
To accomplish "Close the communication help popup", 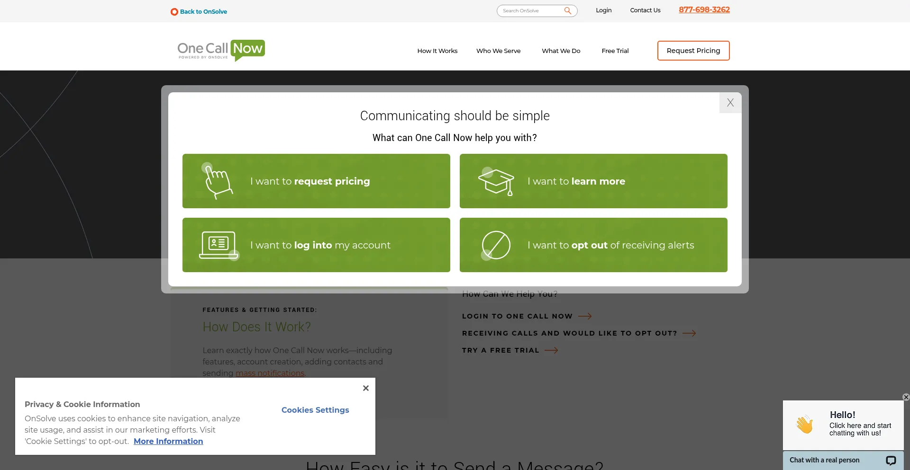I will coord(730,103).
